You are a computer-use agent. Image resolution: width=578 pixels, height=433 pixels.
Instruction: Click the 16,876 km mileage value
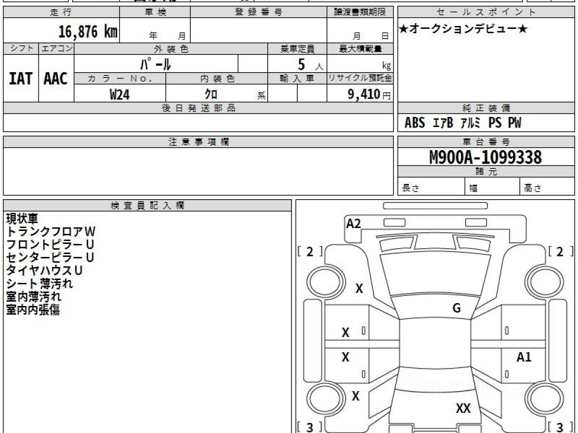88,32
